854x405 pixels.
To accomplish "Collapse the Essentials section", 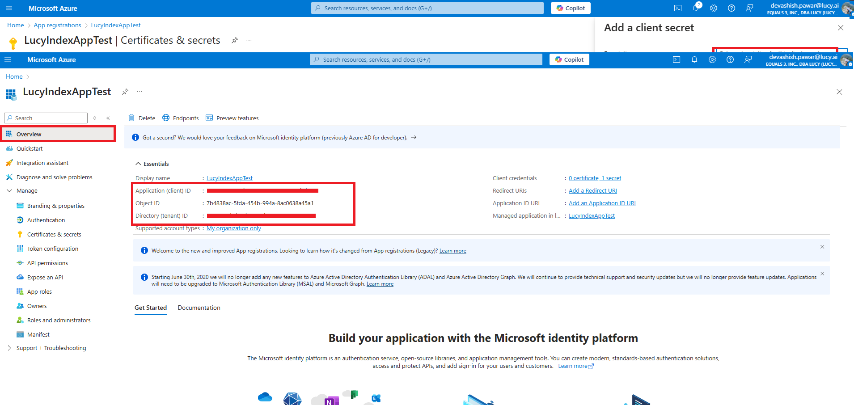I will (x=139, y=164).
